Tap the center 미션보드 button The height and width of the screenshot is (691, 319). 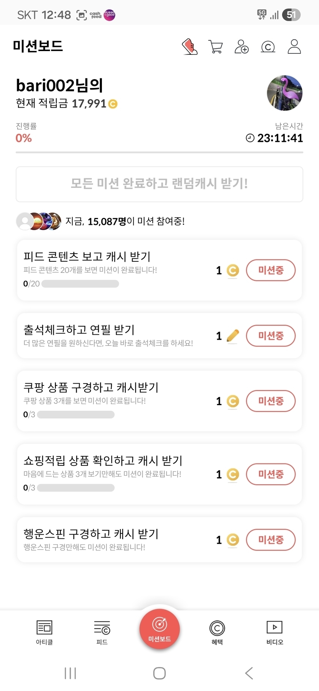click(159, 629)
